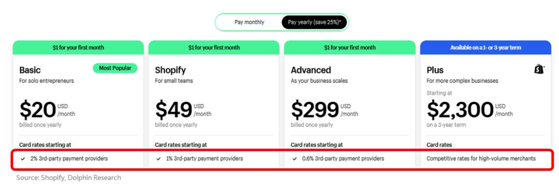Click checkmark icon beside 0.6% 3rd-party payment providers
The image size is (559, 189).
(295, 159)
